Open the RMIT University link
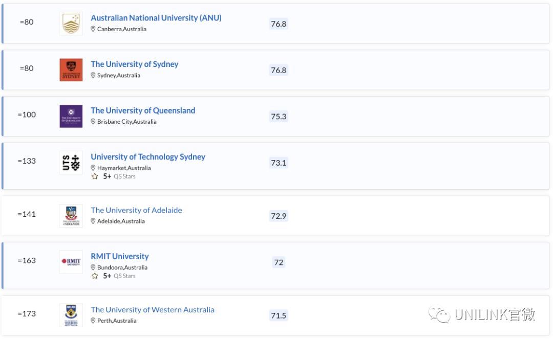Image resolution: width=553 pixels, height=339 pixels. (x=120, y=256)
